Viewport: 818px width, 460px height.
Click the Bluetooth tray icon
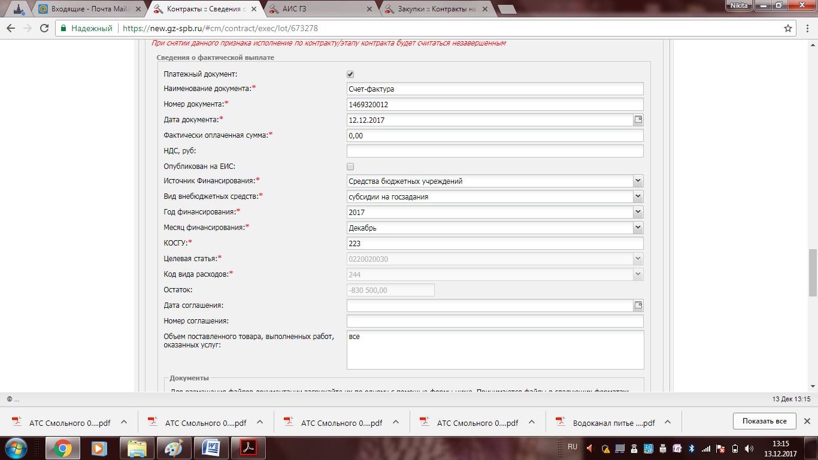click(690, 448)
